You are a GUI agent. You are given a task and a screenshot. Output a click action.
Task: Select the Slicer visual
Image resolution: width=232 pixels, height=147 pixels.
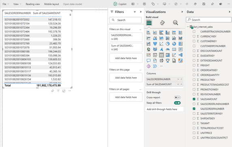pos(155,55)
